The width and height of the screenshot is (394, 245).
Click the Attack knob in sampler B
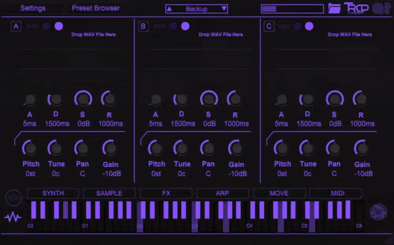point(156,100)
